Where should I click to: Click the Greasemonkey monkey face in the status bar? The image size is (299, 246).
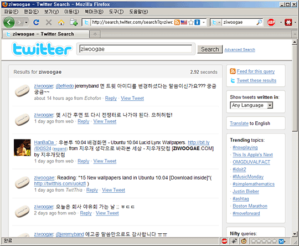[244, 241]
